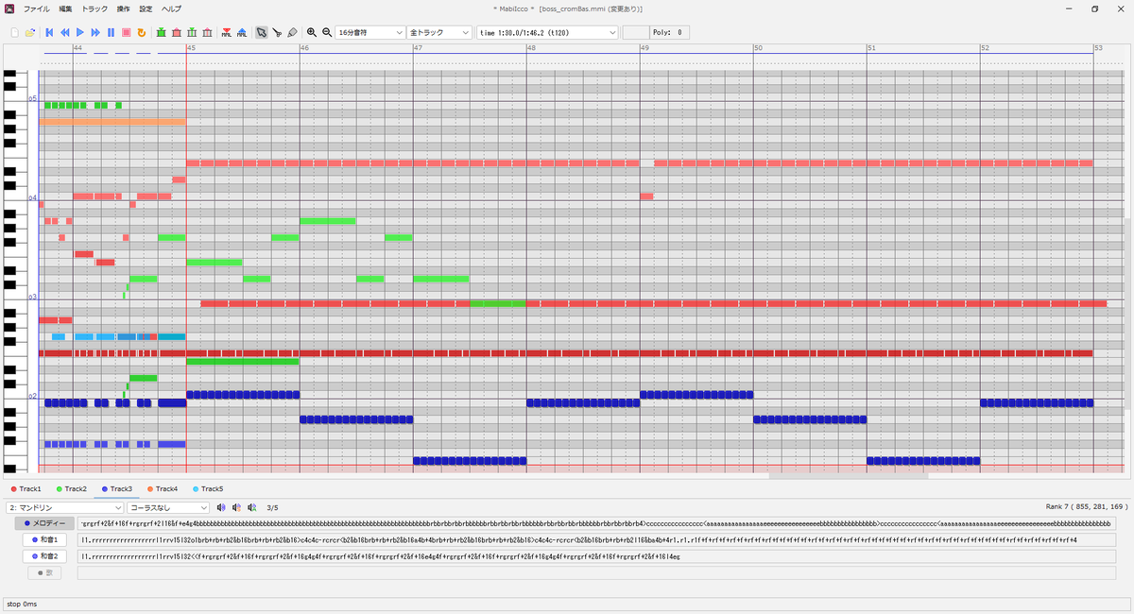The width and height of the screenshot is (1134, 614).
Task: Click the blue MML export icon
Action: pos(242,32)
